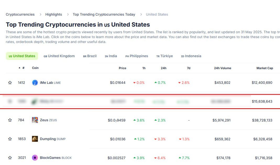Select the Brazil country tab

tap(90, 56)
